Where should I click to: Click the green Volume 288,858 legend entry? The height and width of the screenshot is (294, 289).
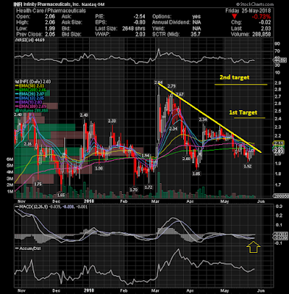click(x=32, y=110)
